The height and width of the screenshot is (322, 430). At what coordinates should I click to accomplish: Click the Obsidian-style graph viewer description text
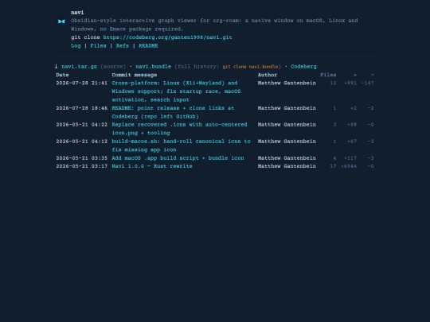pyautogui.click(x=214, y=25)
